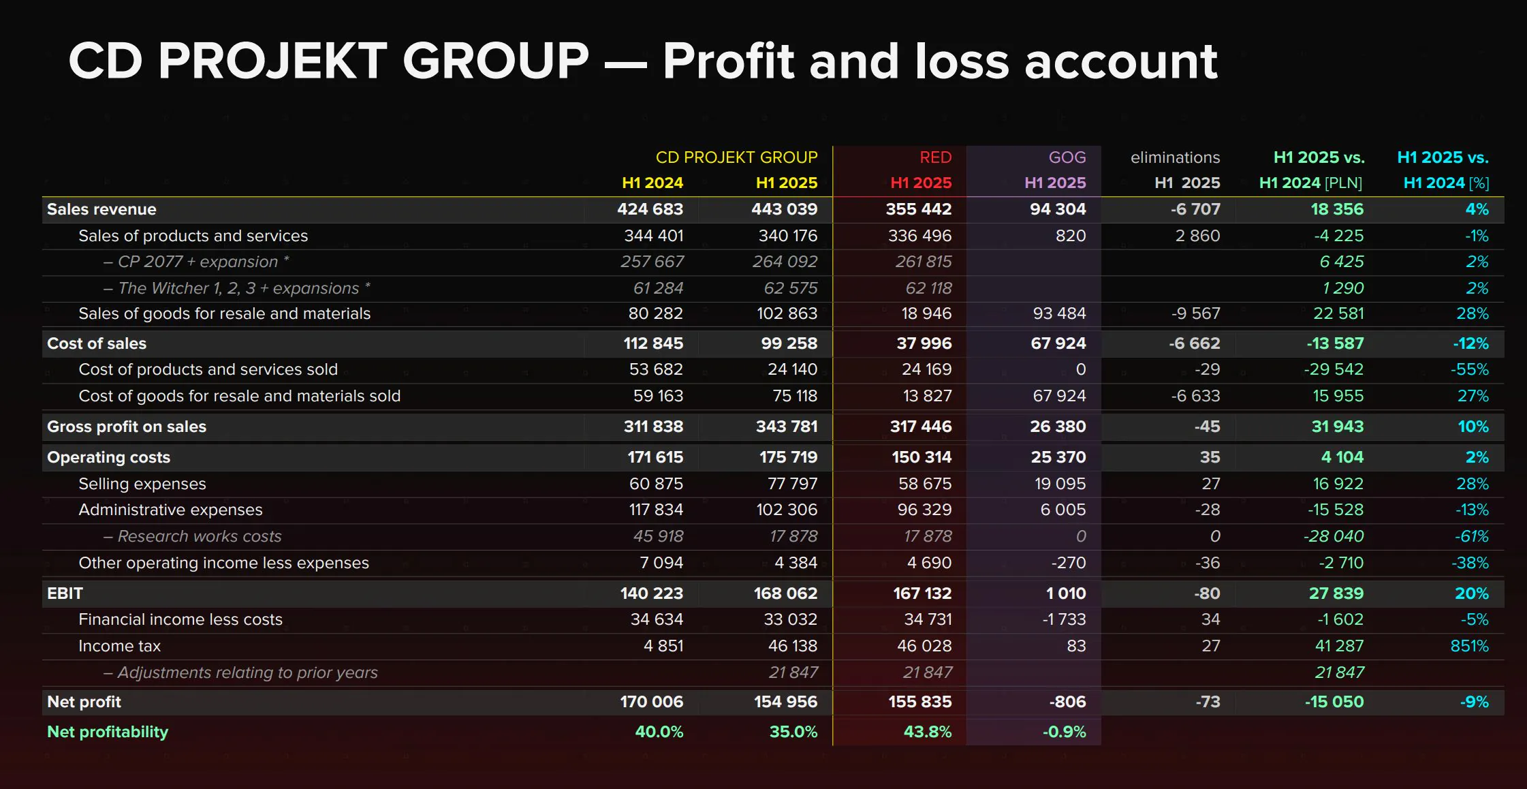
Task: Select the Sales revenue value 443 039
Action: tap(784, 209)
